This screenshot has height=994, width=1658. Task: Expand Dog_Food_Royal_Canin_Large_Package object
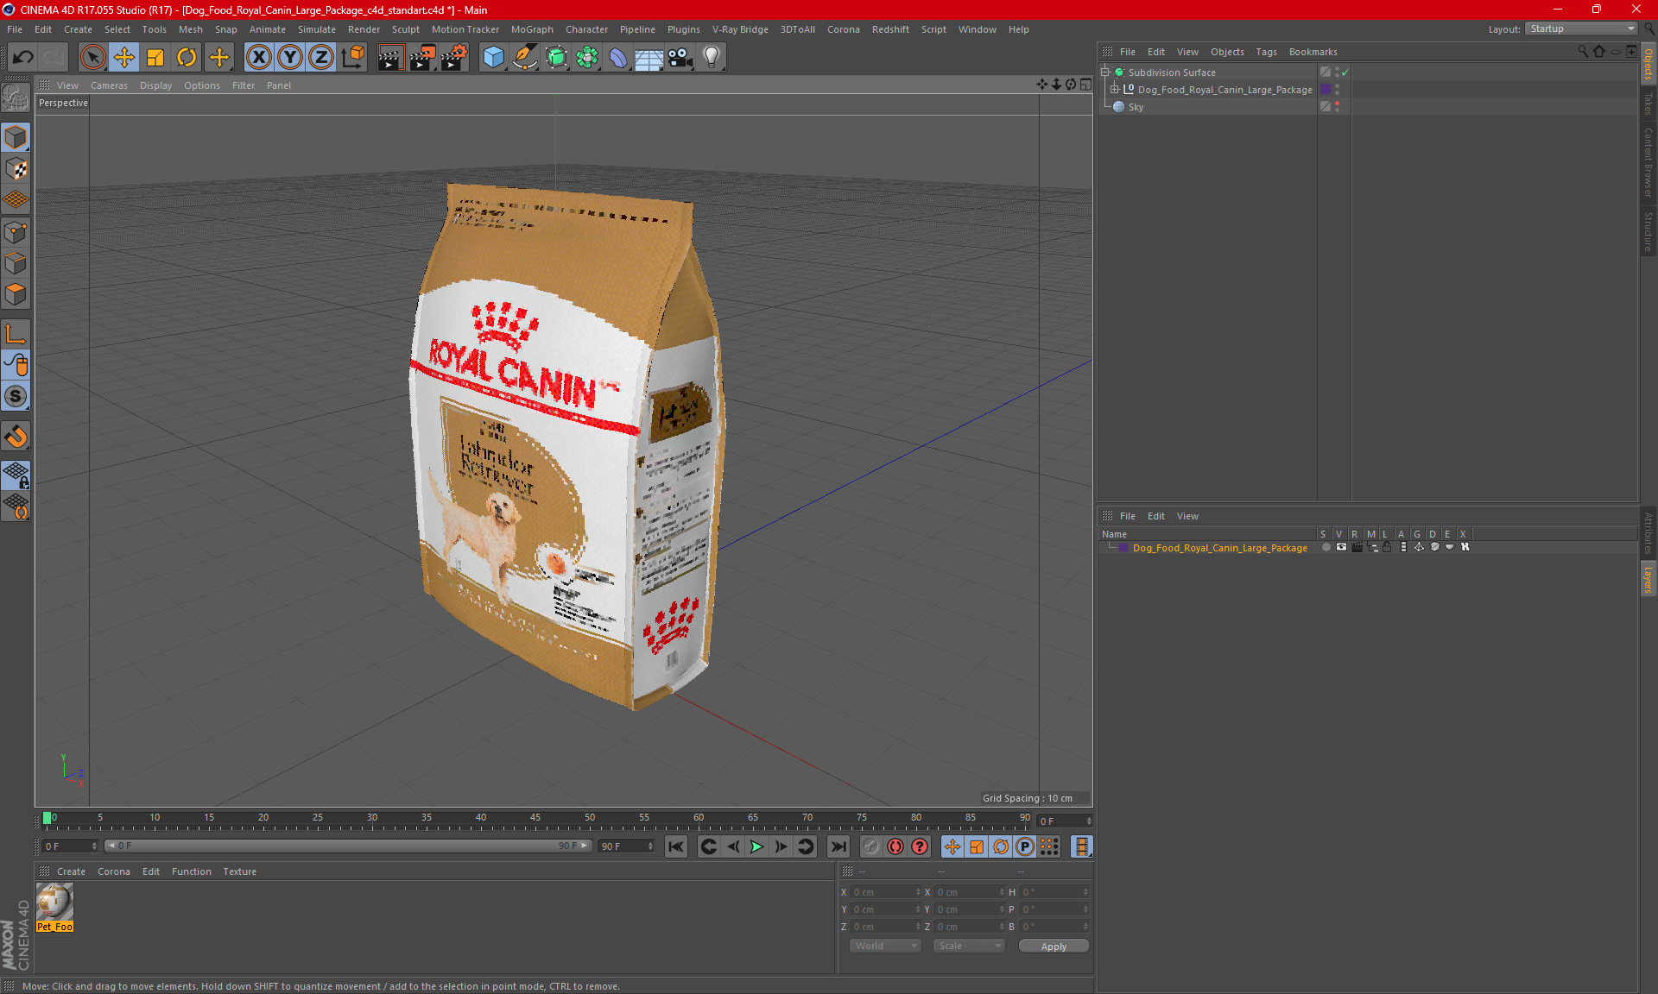click(x=1115, y=89)
